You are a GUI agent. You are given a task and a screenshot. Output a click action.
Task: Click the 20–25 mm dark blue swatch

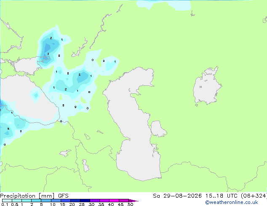click(x=75, y=201)
